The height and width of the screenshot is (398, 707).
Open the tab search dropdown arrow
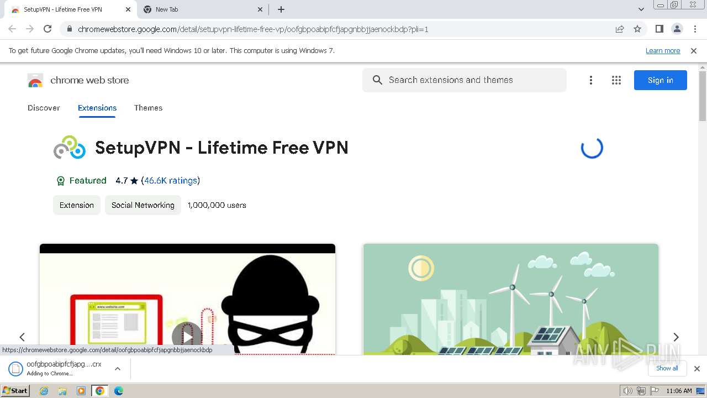(641, 9)
